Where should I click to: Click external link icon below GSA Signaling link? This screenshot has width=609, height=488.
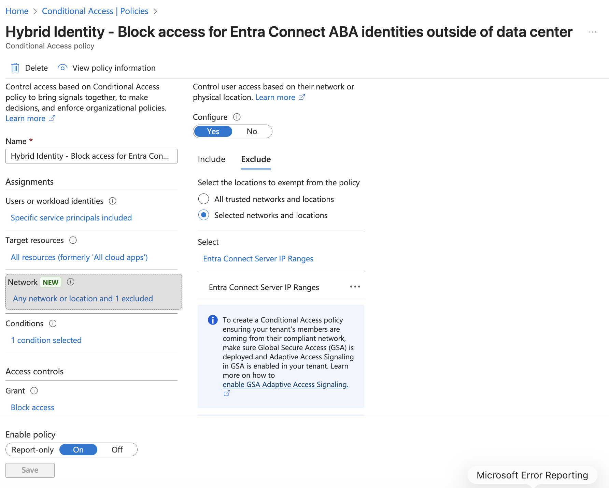click(x=227, y=393)
